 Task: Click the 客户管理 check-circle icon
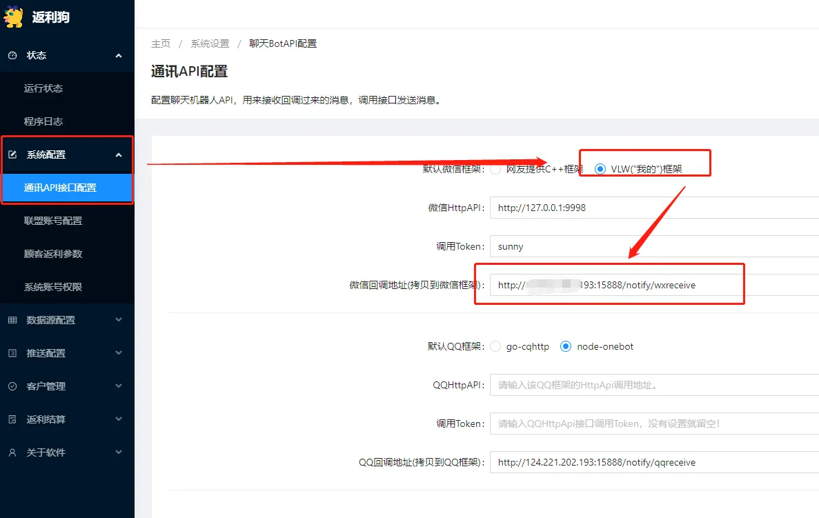tap(12, 386)
